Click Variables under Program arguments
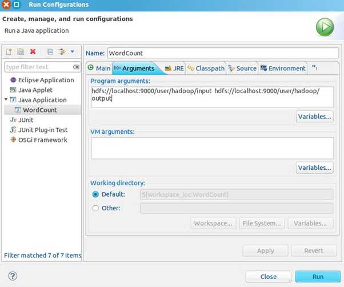The image size is (344, 287). tap(314, 117)
